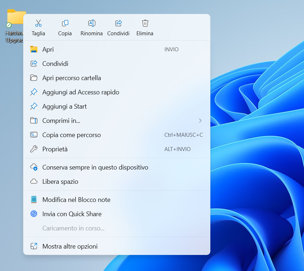Click the Condividi icon in top row
This screenshot has width=304, height=271.
click(119, 24)
